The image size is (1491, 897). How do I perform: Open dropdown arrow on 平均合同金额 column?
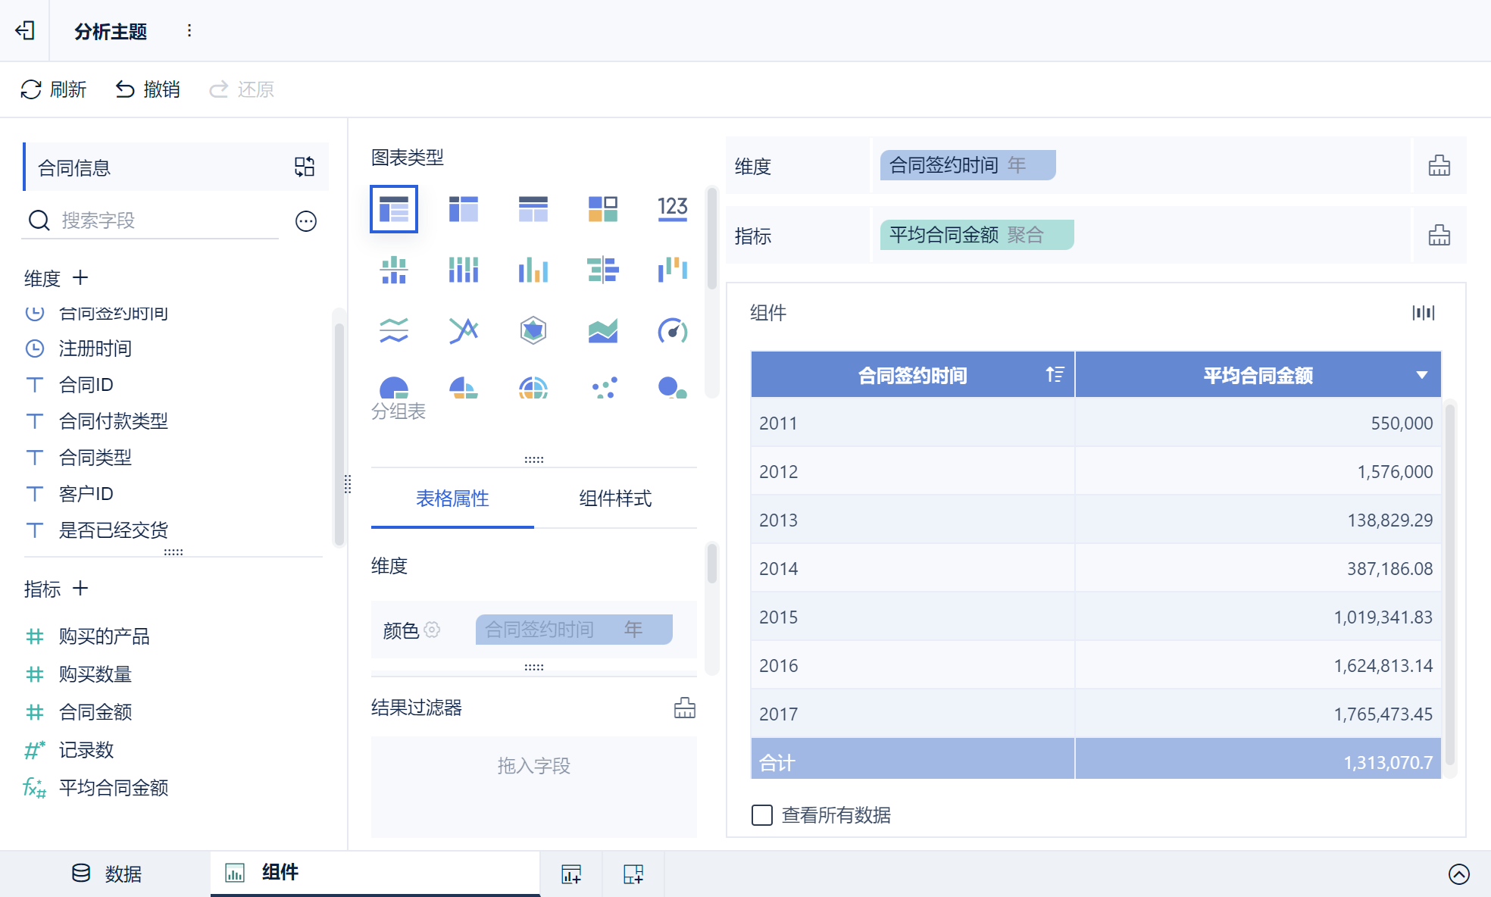point(1421,375)
